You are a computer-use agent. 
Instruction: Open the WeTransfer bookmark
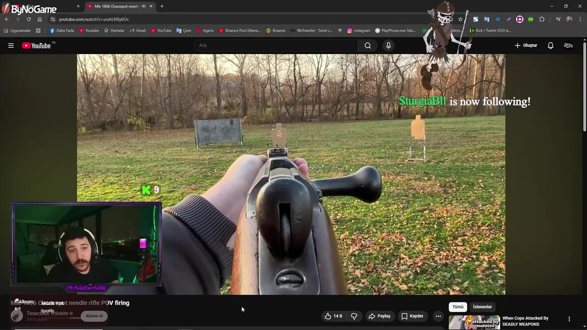pos(311,31)
